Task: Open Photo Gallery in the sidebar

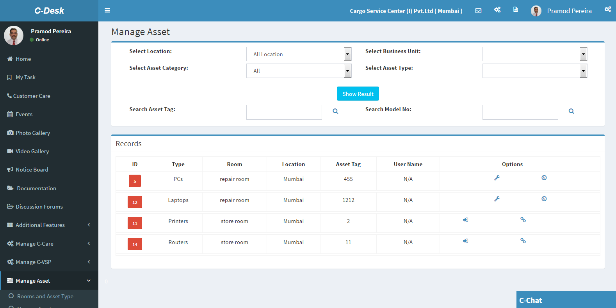Action: point(49,133)
